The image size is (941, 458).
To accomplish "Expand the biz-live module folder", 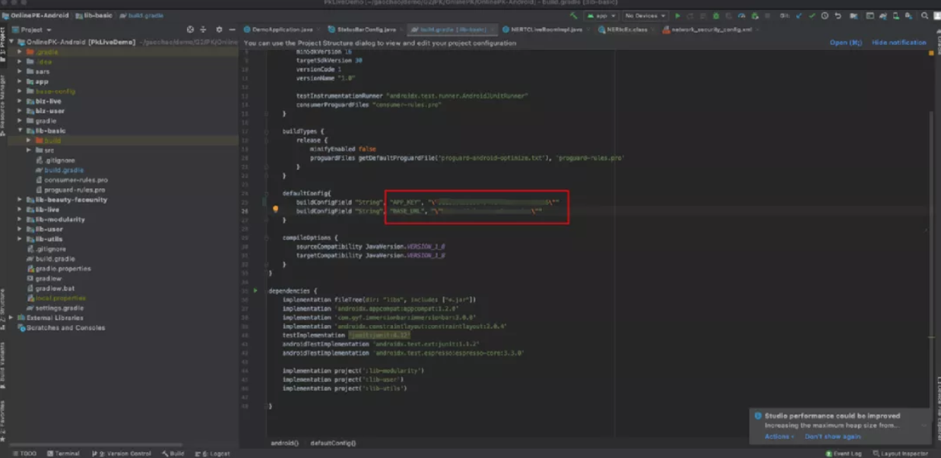I will tap(21, 101).
